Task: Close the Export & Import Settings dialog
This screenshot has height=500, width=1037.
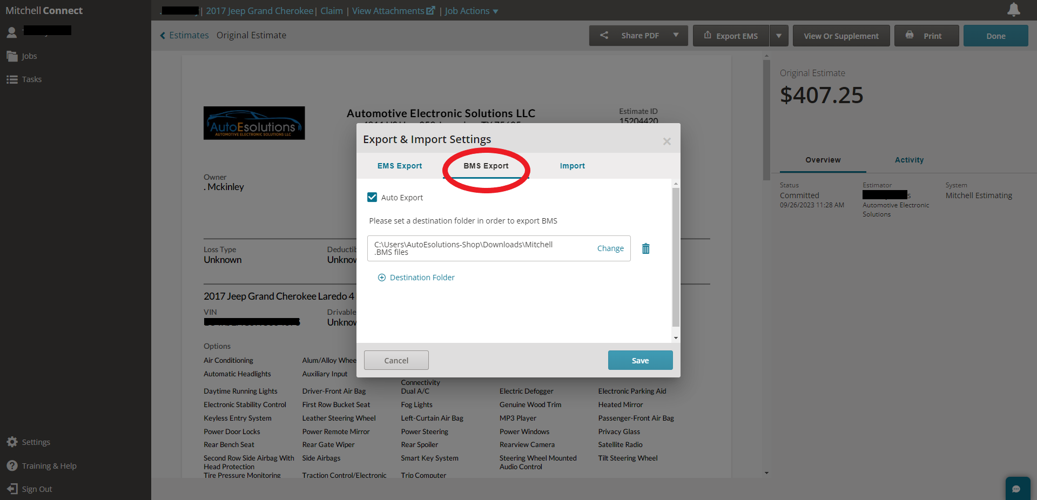Action: (x=667, y=141)
